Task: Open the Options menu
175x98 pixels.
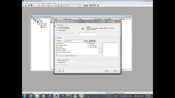Action: (43, 3)
